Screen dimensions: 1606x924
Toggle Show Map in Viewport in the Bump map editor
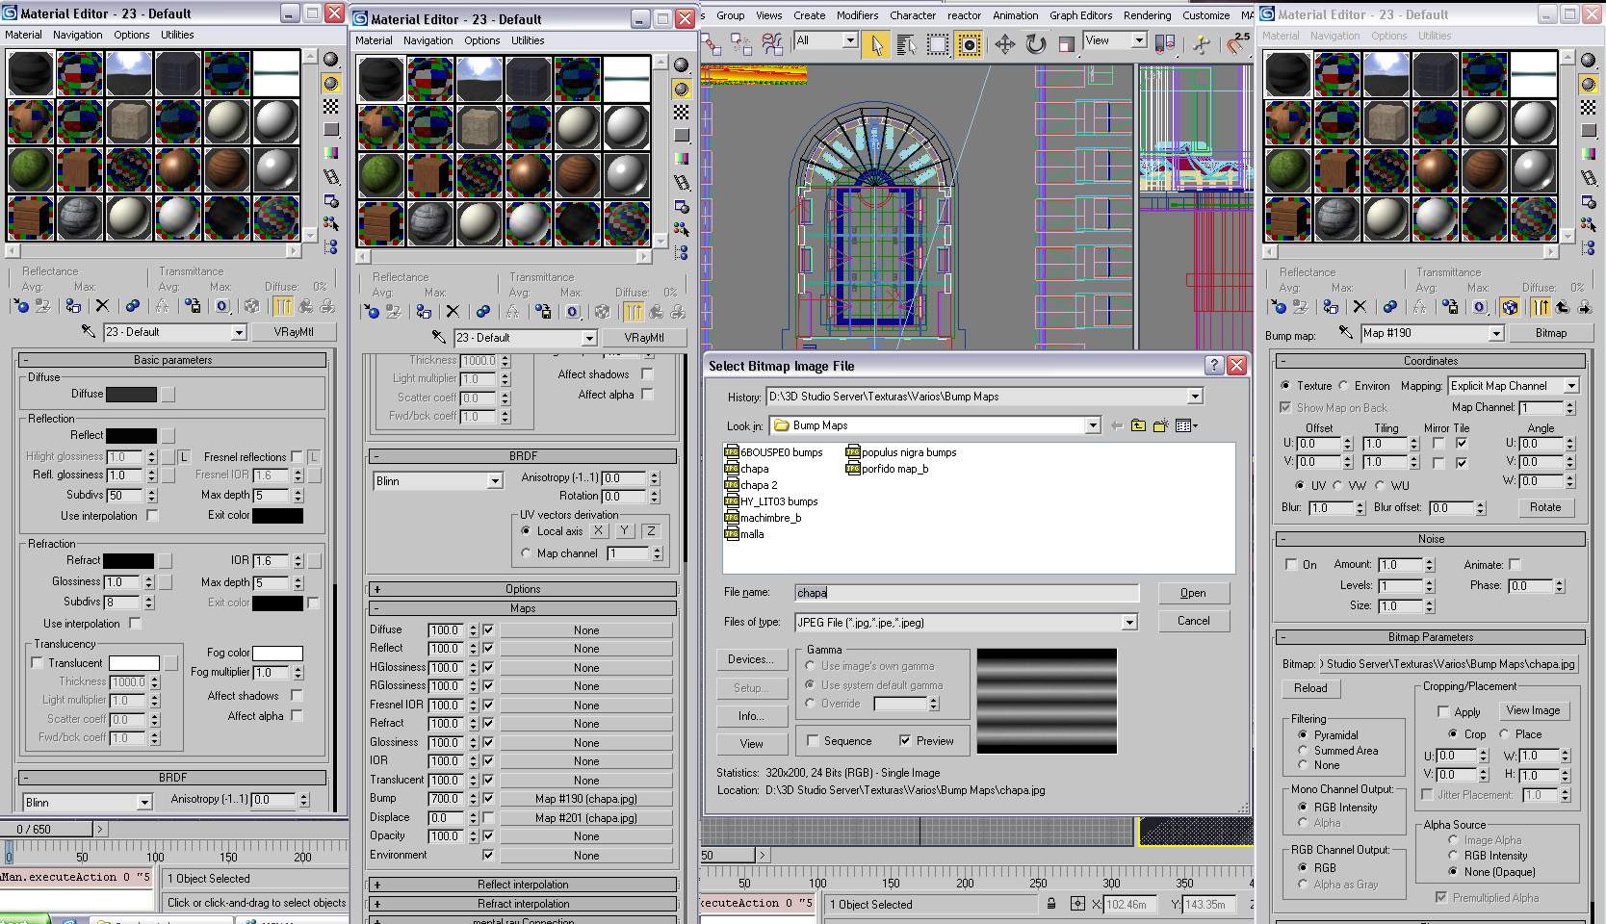coord(1510,307)
